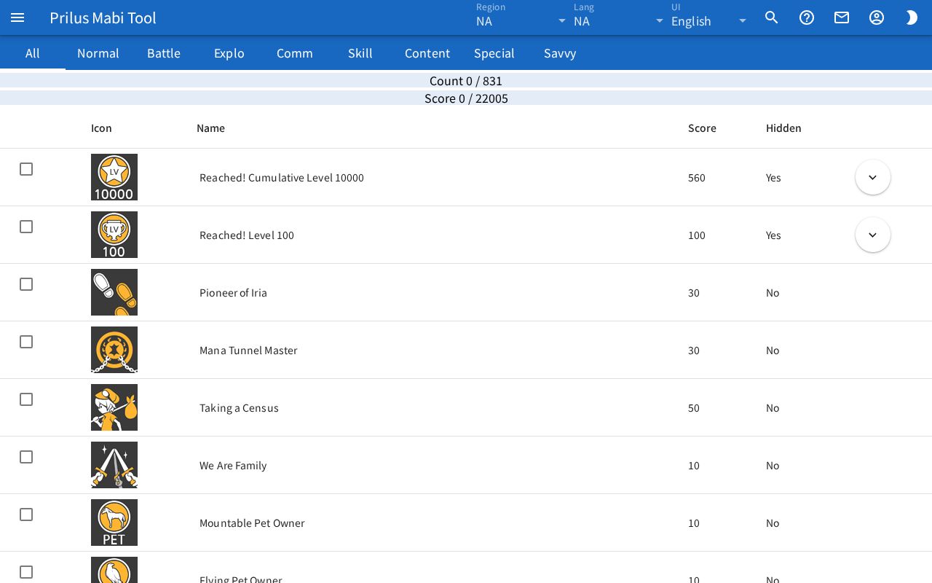Go to the Content tab
932x583 pixels.
pos(427,53)
